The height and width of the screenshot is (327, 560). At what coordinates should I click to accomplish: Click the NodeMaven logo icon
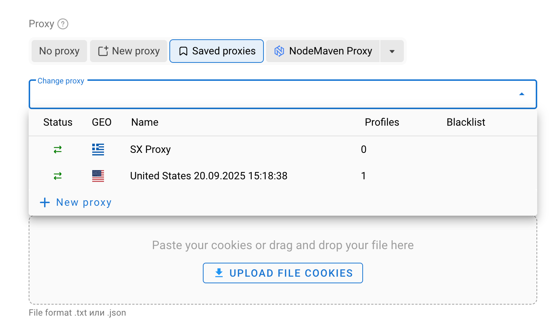279,51
